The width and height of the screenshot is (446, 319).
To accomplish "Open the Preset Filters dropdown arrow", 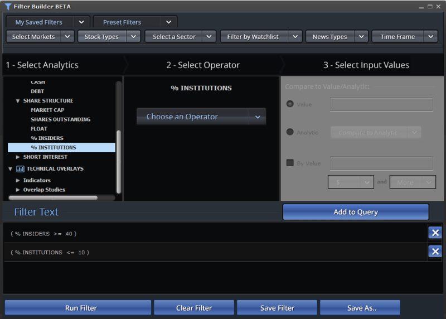I will pyautogui.click(x=168, y=22).
